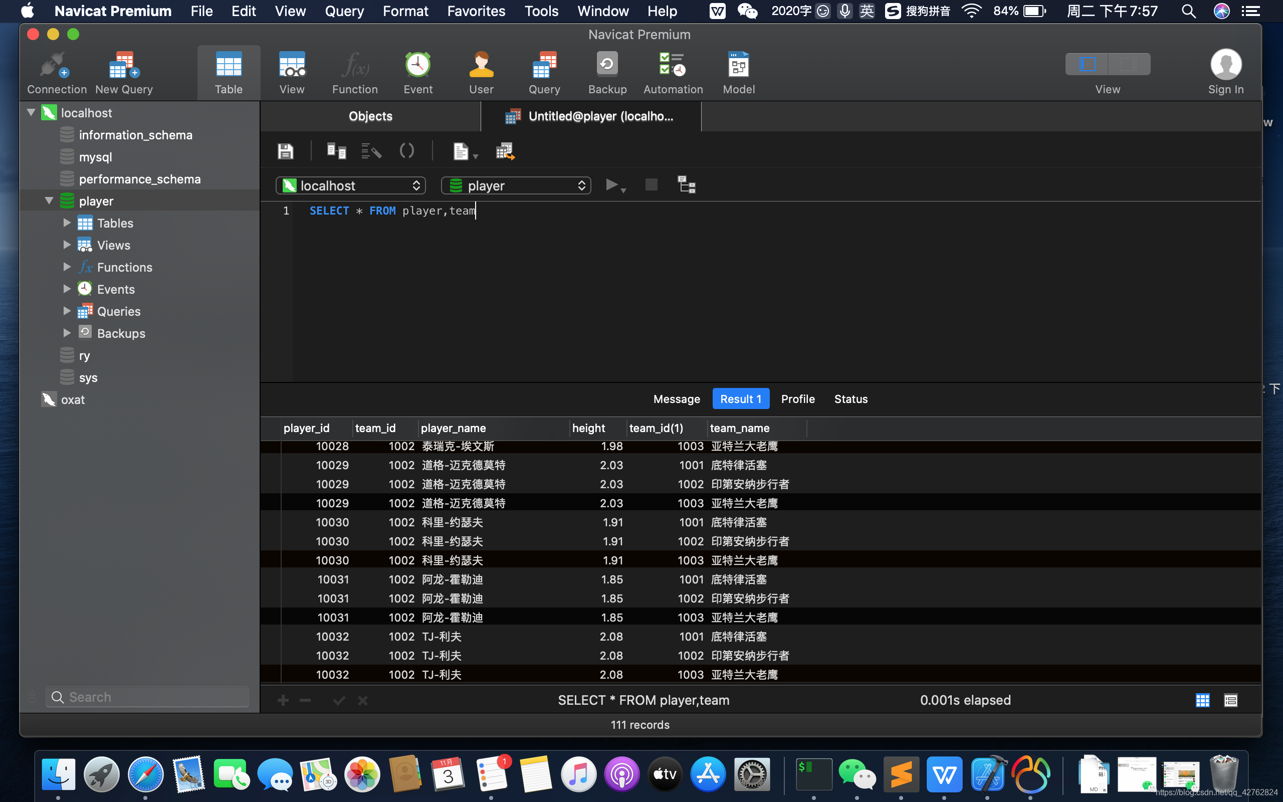Click the Result 1 tab

pyautogui.click(x=739, y=398)
